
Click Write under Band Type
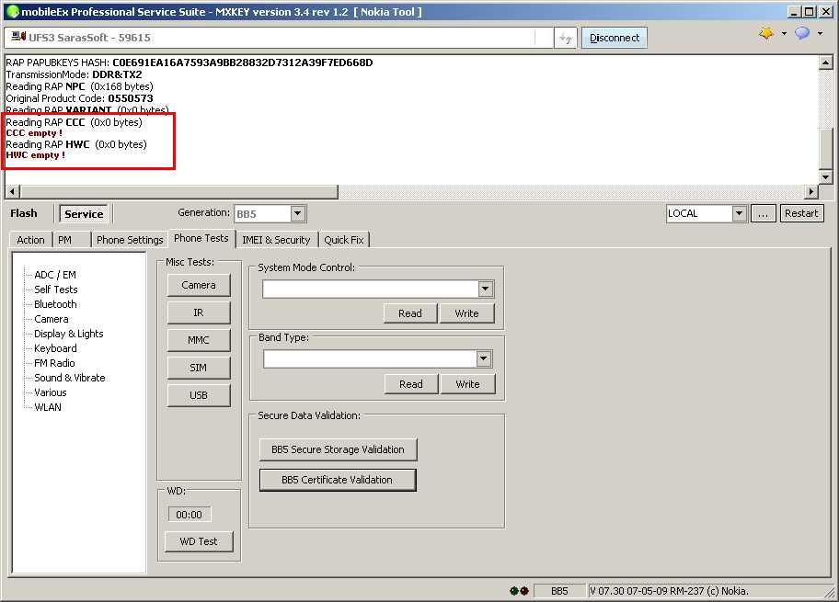click(x=467, y=384)
